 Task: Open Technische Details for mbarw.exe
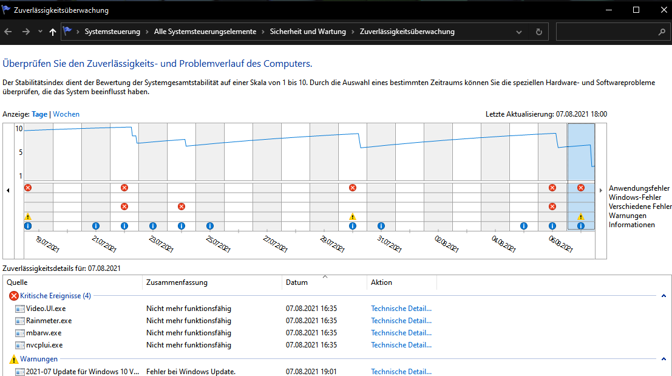pyautogui.click(x=401, y=333)
